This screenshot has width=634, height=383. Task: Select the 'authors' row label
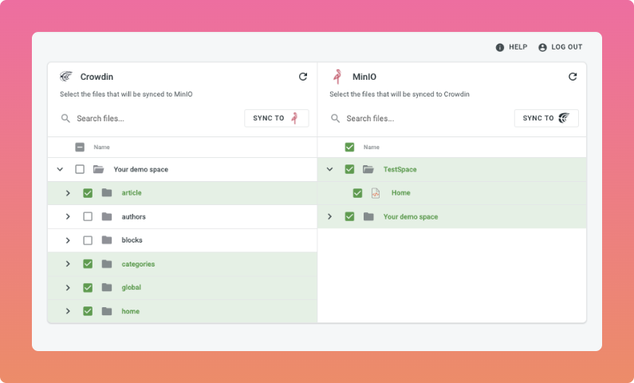pyautogui.click(x=133, y=217)
